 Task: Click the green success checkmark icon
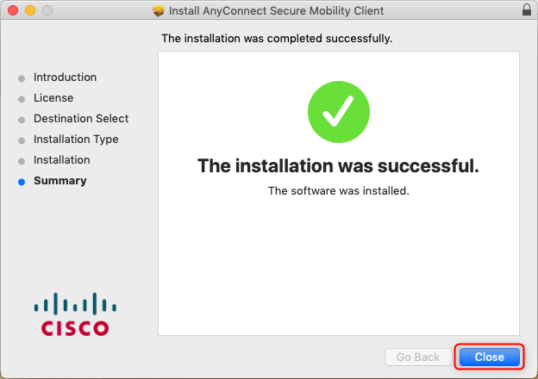coord(339,111)
